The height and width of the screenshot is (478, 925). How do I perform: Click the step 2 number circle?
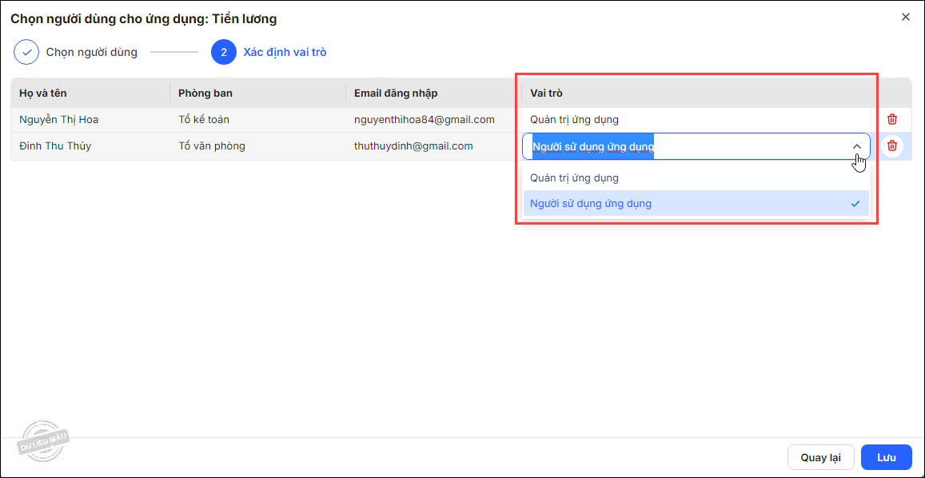pyautogui.click(x=224, y=53)
